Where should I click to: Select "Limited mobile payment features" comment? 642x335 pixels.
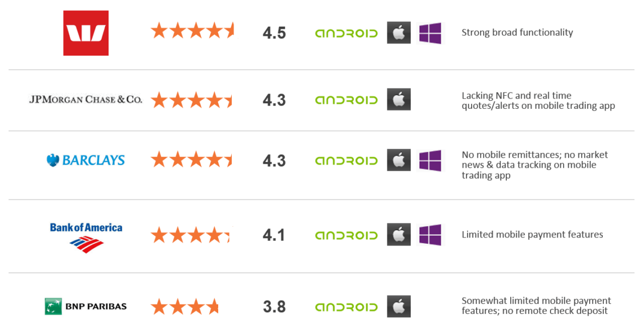click(532, 235)
